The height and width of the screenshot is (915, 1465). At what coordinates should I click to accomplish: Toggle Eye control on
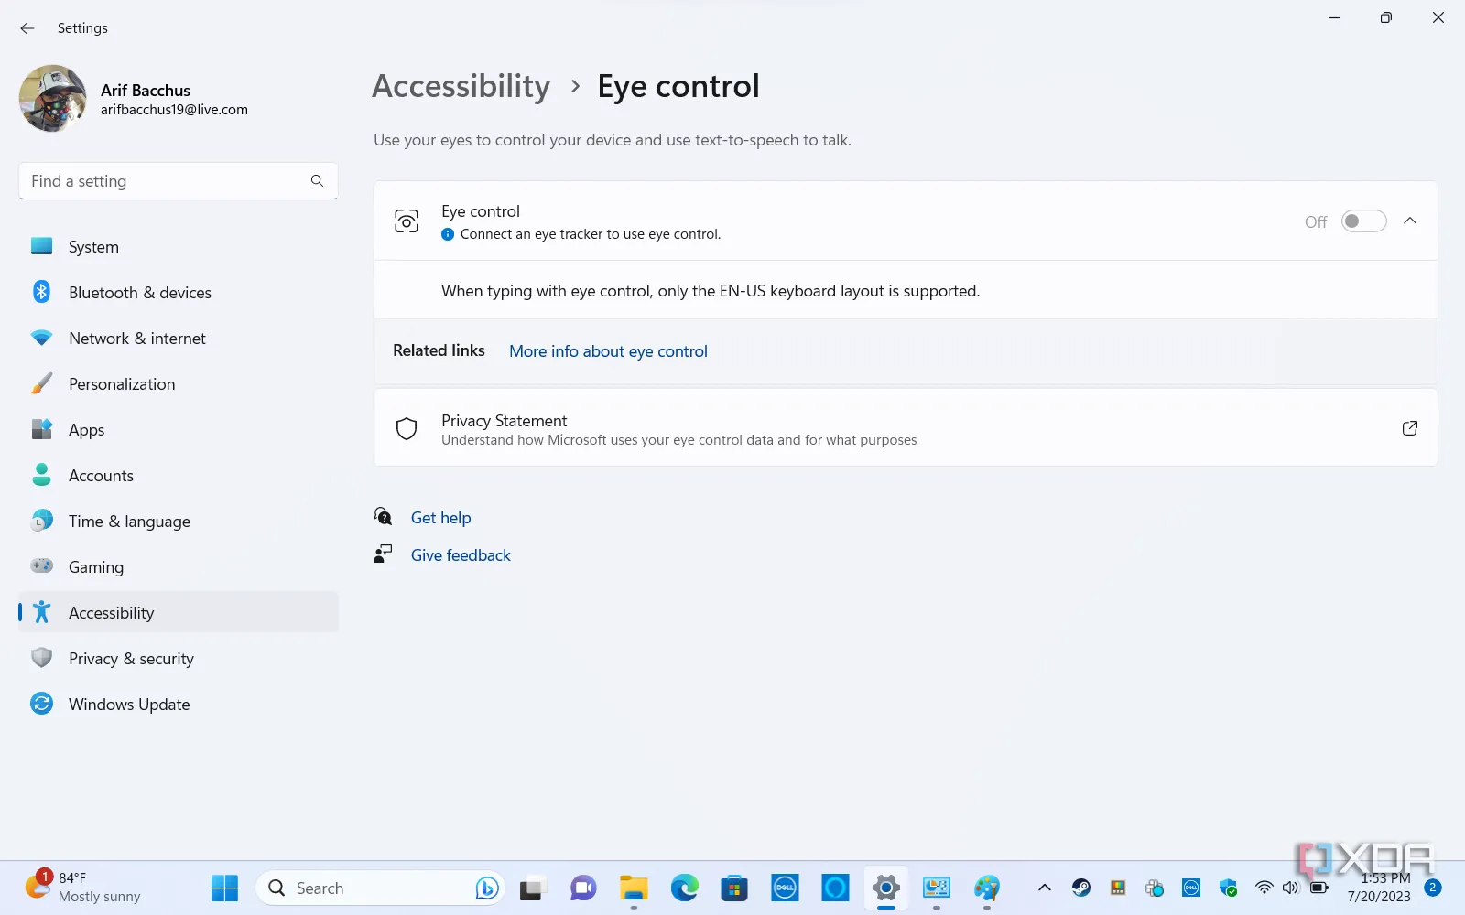click(1363, 221)
